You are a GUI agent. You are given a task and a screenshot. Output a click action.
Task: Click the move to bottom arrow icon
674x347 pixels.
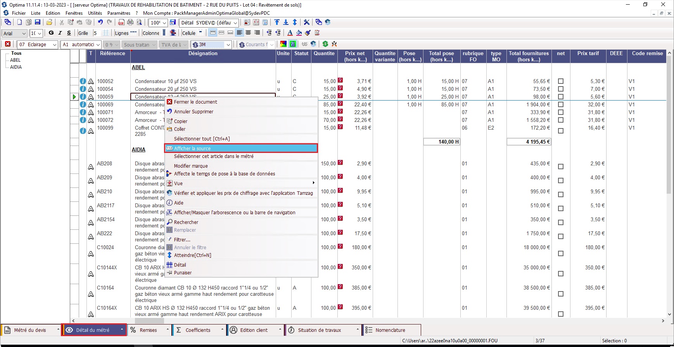pos(286,23)
